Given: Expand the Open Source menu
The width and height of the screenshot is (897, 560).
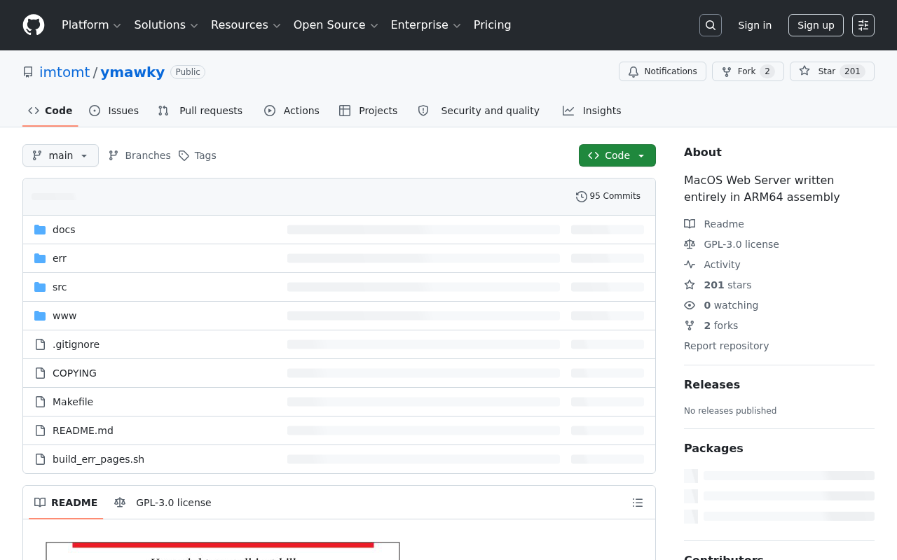Looking at the screenshot, I should pos(336,25).
